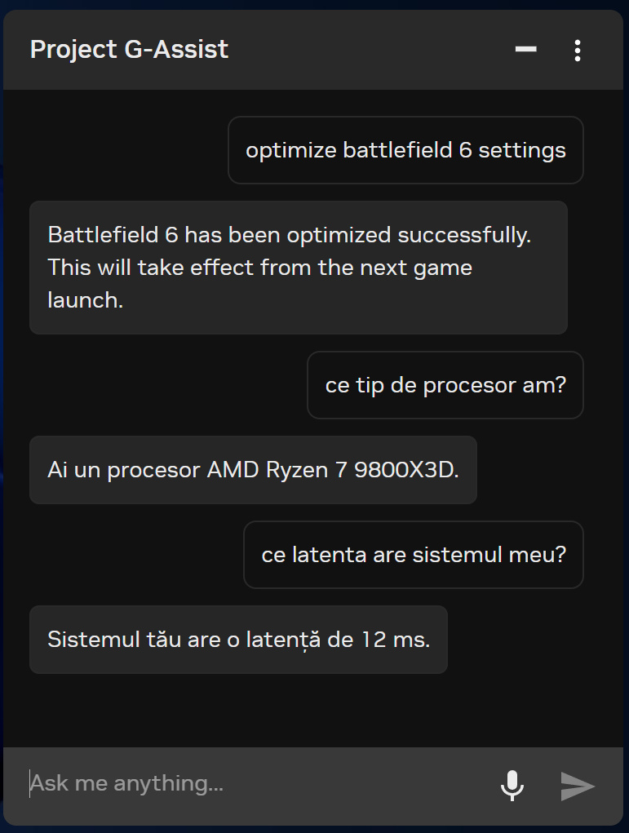629x833 pixels.
Task: Activate the microphone voice input
Action: coord(512,785)
